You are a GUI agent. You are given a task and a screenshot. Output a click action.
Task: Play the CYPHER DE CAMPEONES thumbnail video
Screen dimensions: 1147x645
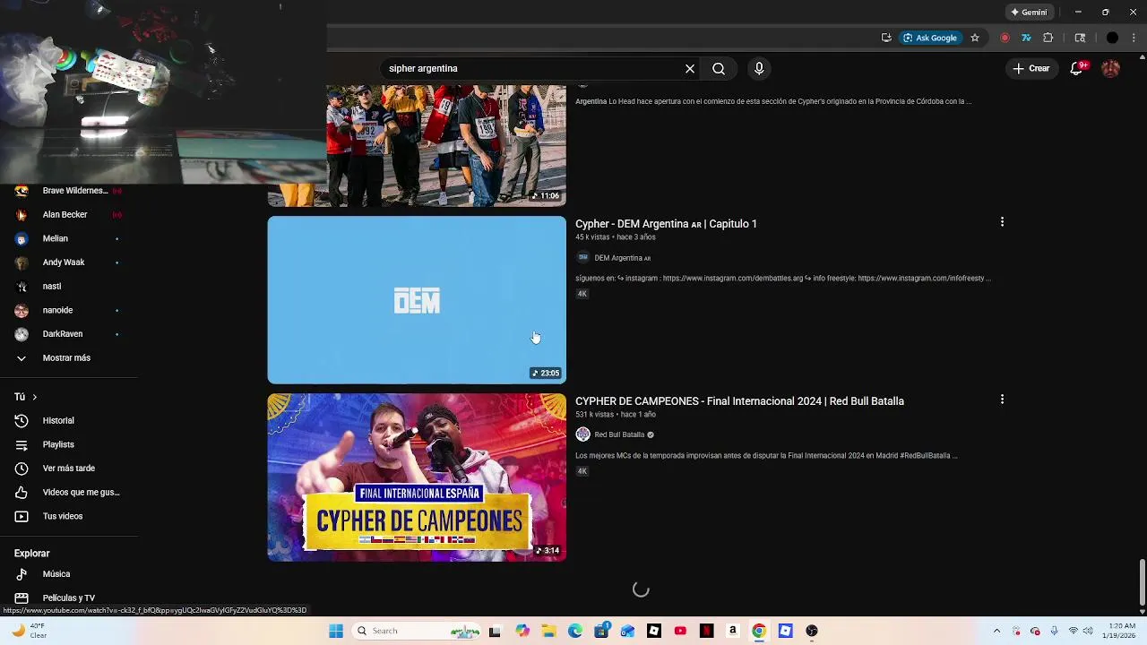coord(417,477)
